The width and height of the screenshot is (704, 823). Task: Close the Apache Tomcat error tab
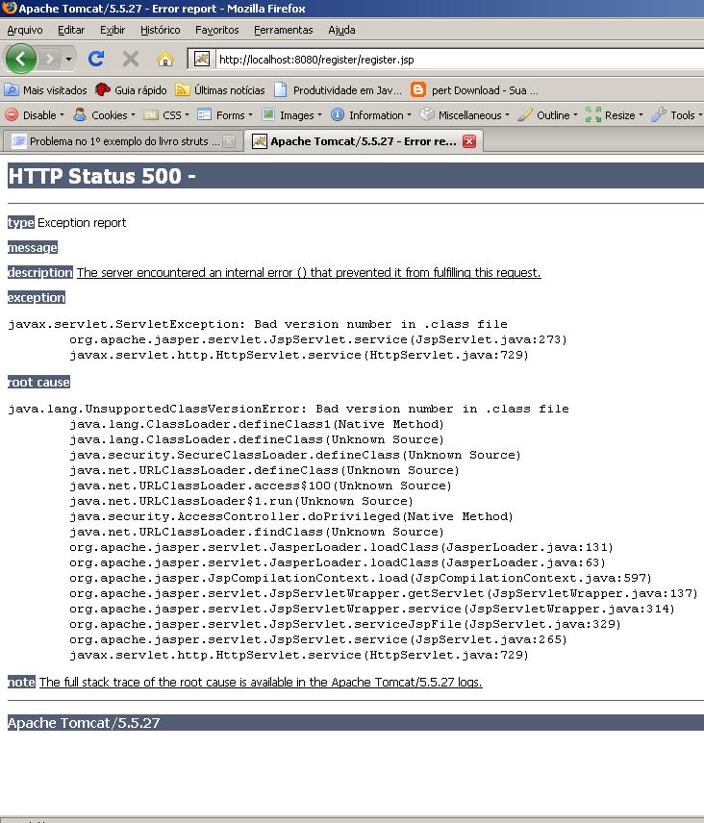point(469,141)
